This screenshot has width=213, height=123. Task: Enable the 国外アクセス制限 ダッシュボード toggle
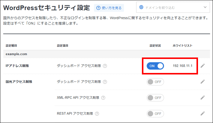[x=155, y=82]
